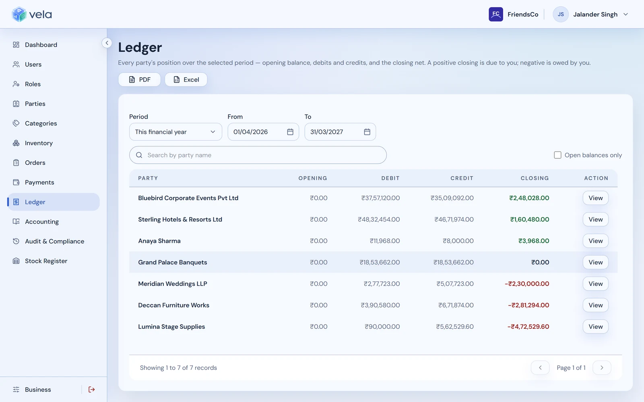
Task: Go to Parties section
Action: coord(53,104)
